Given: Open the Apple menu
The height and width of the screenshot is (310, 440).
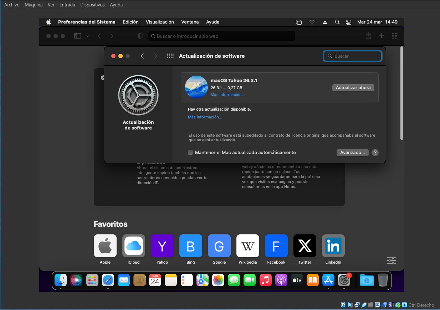Looking at the screenshot, I should click(x=48, y=22).
